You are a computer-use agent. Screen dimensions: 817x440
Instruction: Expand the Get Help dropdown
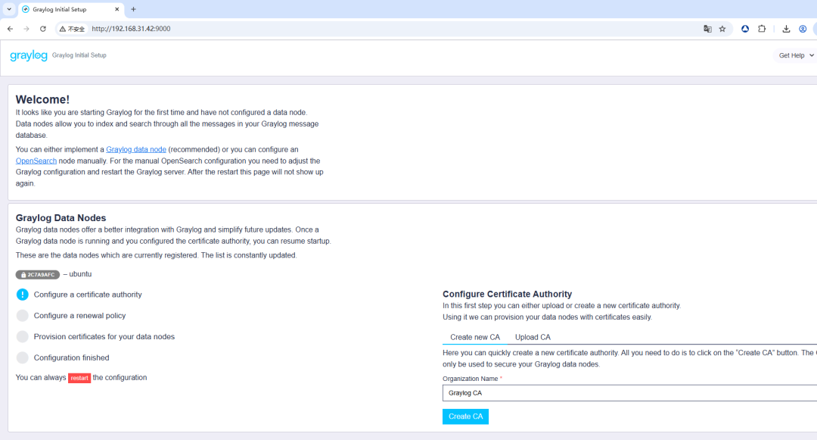pyautogui.click(x=796, y=55)
